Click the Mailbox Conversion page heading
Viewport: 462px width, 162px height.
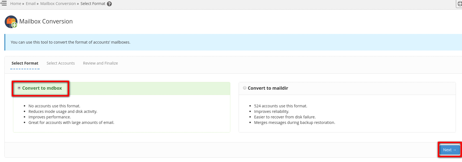46,22
